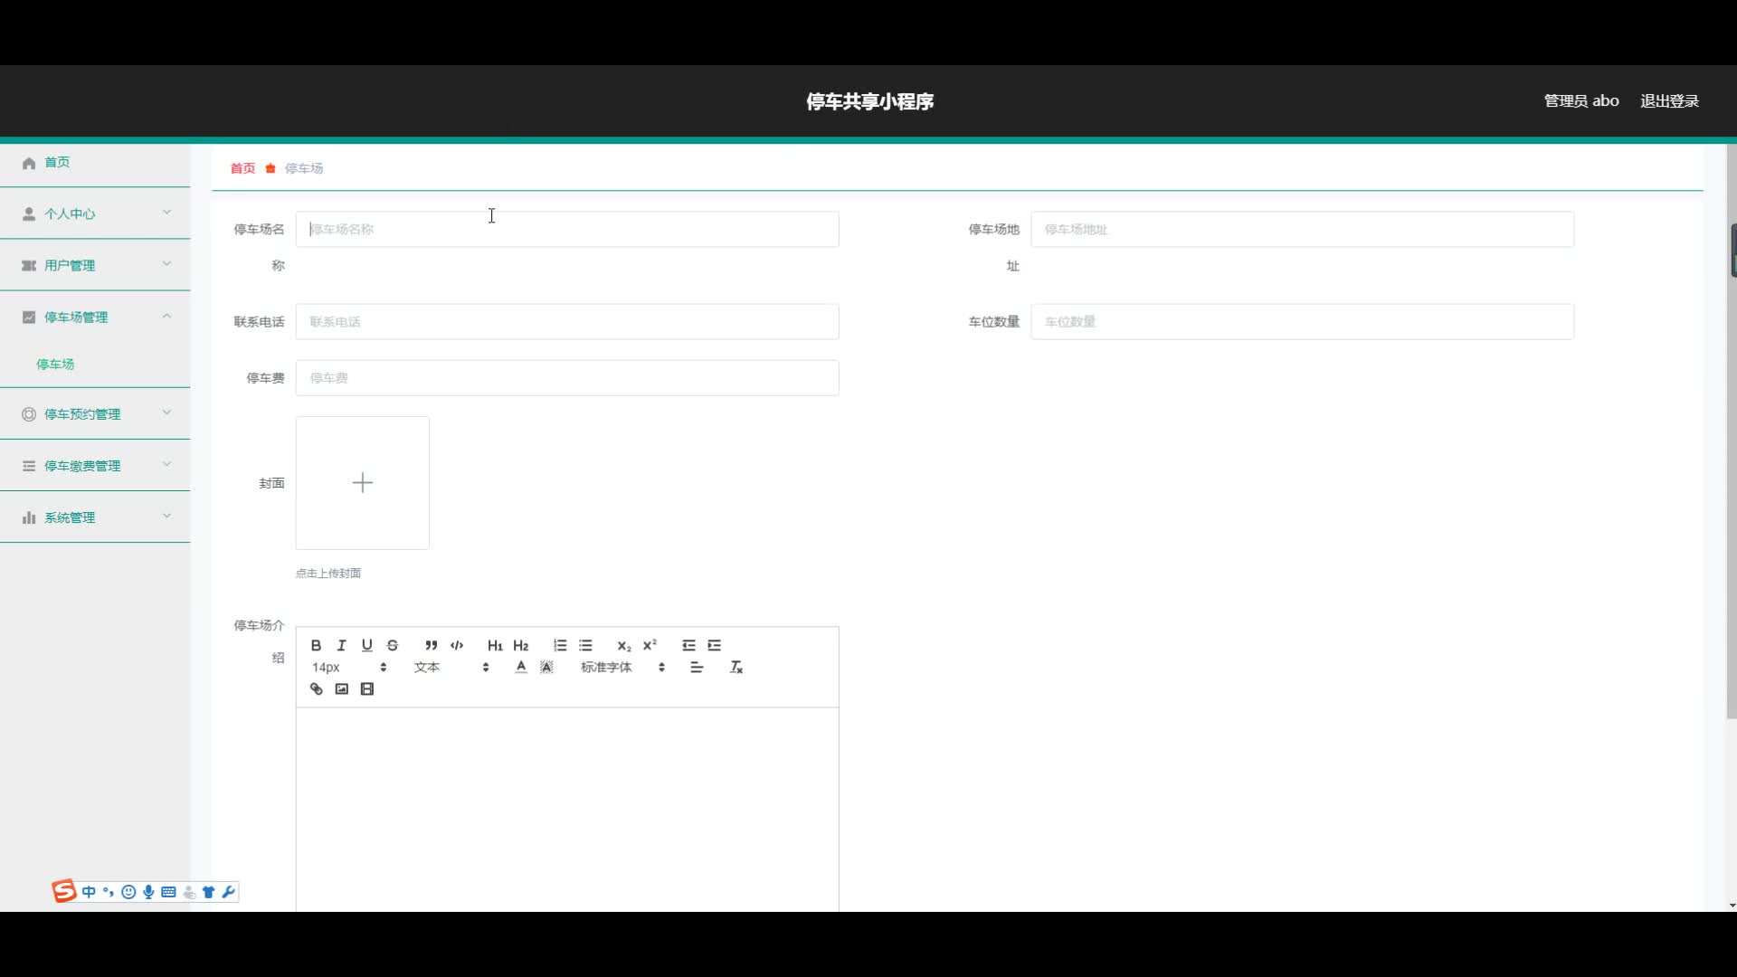Toggle strikethrough formatting in editor

[393, 645]
